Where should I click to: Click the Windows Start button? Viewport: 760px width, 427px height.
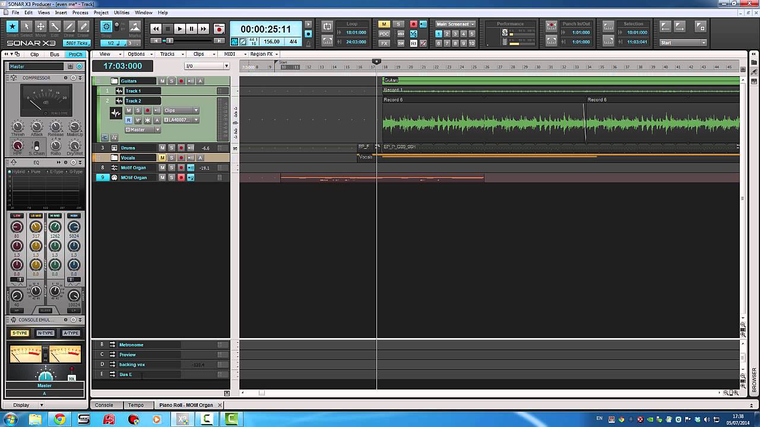coord(11,419)
